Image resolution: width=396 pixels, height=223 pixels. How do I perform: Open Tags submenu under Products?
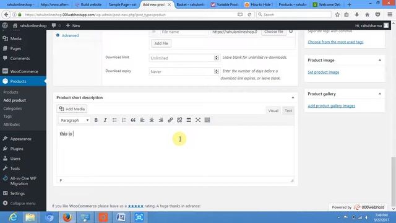[x=7, y=116]
